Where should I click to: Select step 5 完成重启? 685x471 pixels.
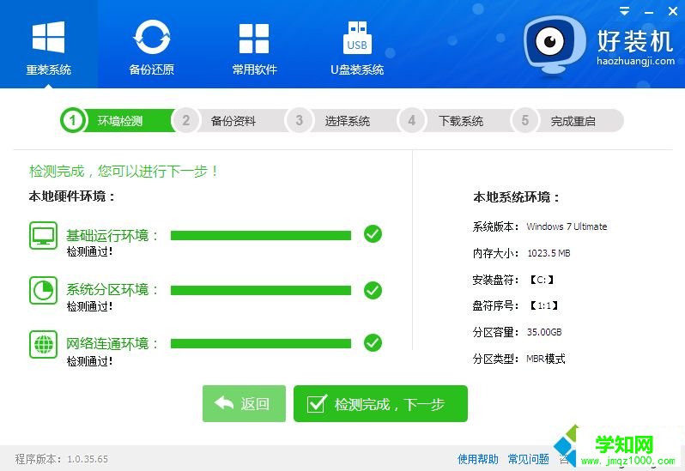(569, 120)
